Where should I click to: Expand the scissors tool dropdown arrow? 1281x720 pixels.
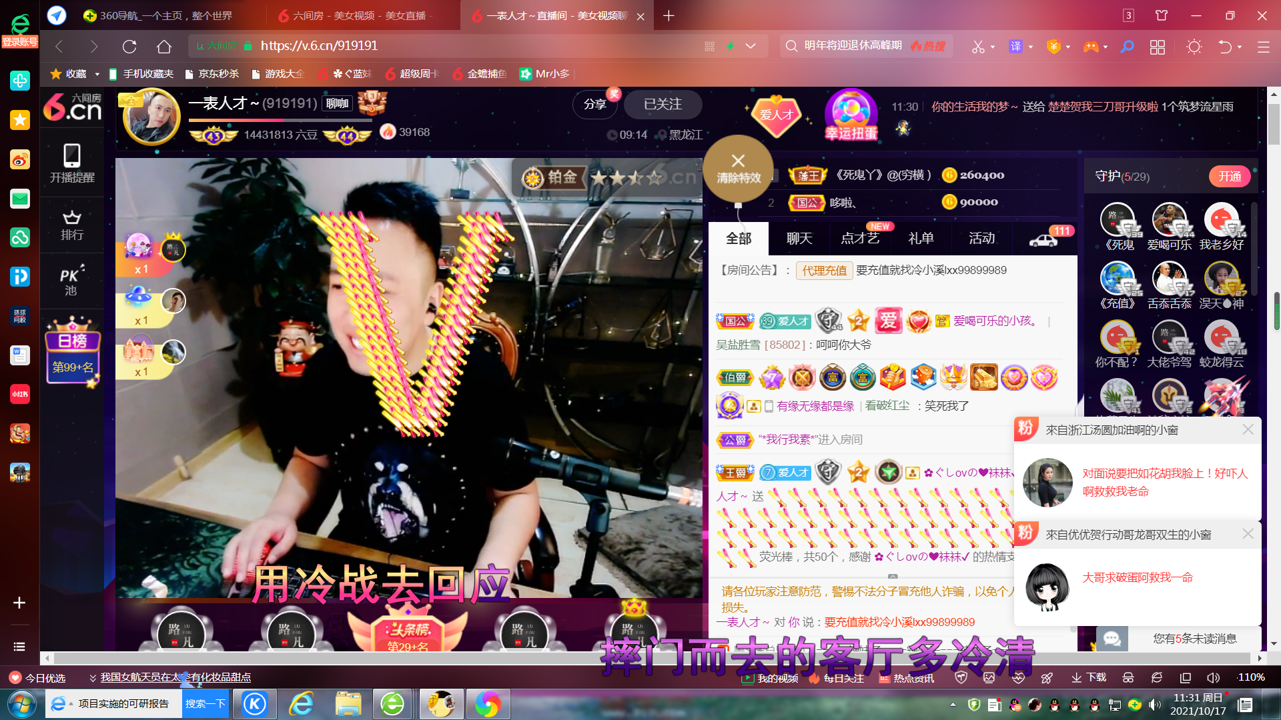[x=993, y=47]
